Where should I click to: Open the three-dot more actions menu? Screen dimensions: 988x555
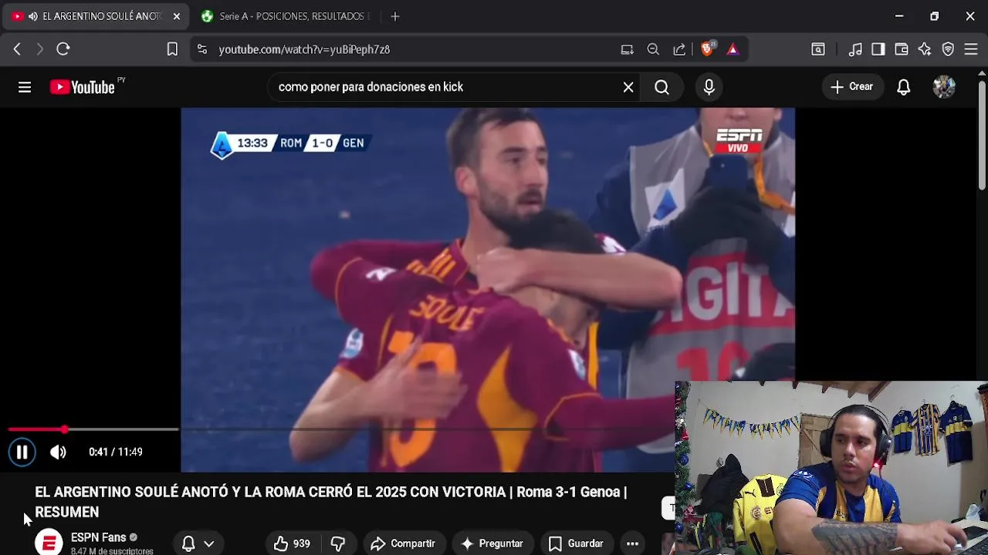pos(632,543)
